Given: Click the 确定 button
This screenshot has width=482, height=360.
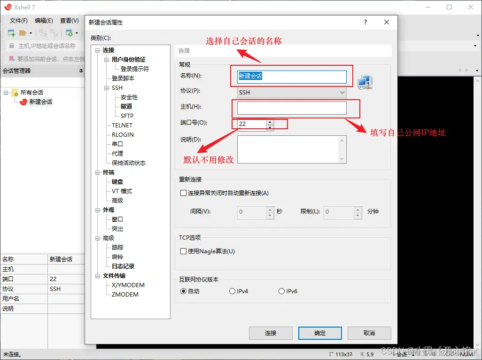Looking at the screenshot, I should point(319,333).
